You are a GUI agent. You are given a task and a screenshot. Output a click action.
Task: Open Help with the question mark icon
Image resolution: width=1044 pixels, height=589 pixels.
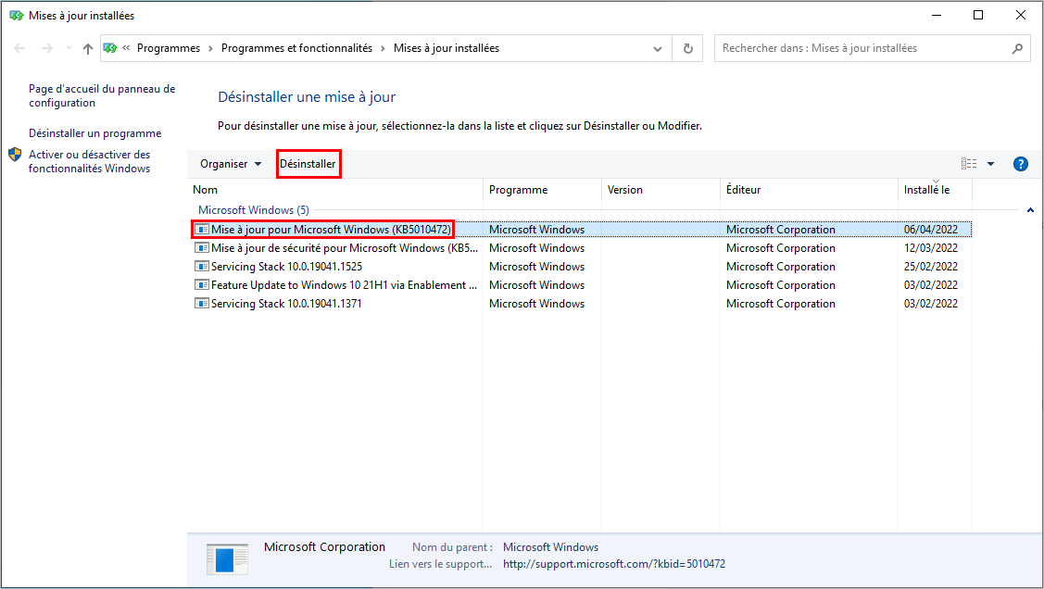(1020, 164)
